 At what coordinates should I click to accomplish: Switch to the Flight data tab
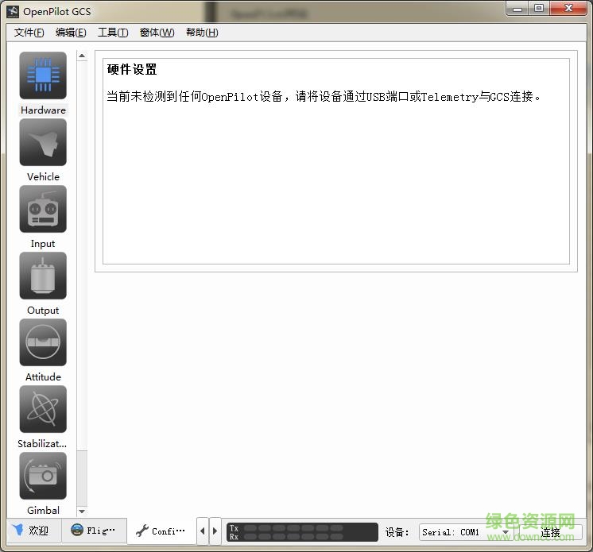pyautogui.click(x=94, y=531)
